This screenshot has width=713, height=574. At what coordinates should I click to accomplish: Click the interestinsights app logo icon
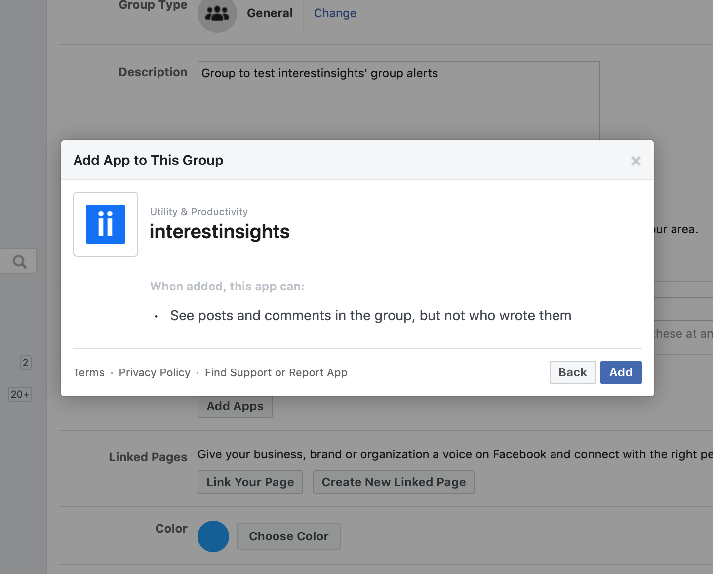coord(106,224)
